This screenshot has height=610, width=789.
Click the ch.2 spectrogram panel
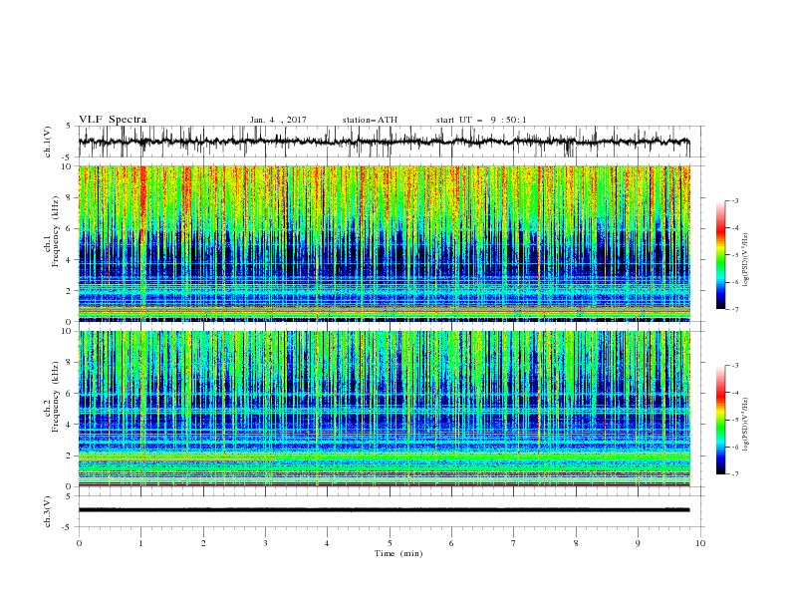coord(384,409)
